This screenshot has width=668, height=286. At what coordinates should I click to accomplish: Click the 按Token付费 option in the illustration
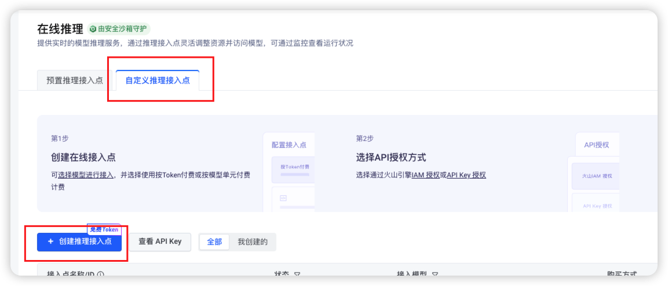tap(294, 167)
